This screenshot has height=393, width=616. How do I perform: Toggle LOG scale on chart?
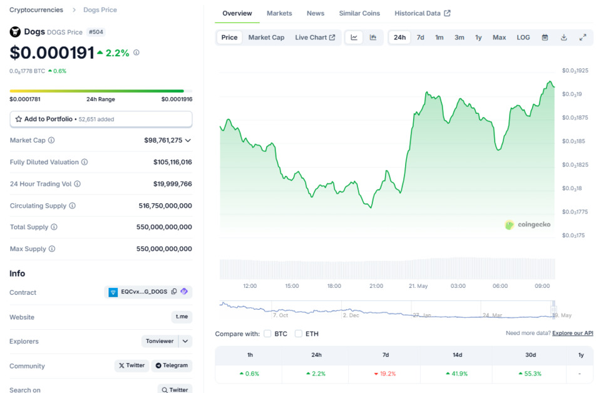pyautogui.click(x=523, y=38)
